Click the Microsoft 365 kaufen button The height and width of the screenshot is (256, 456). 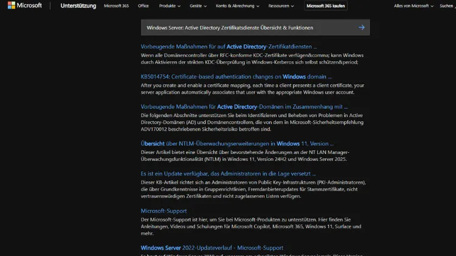click(x=326, y=6)
